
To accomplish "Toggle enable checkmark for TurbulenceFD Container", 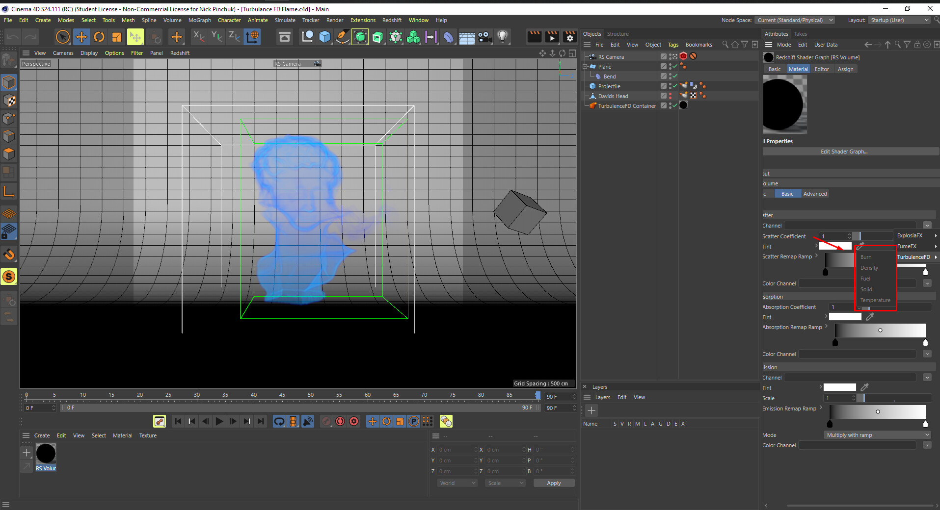I will click(x=675, y=105).
